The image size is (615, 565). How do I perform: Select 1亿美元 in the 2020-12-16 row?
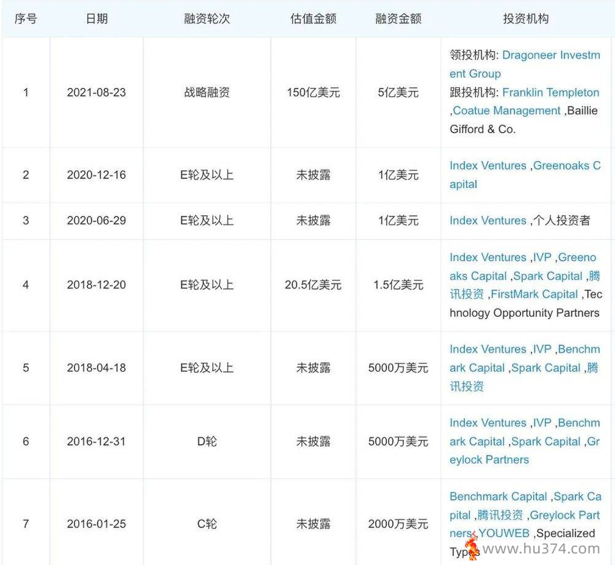pos(399,175)
